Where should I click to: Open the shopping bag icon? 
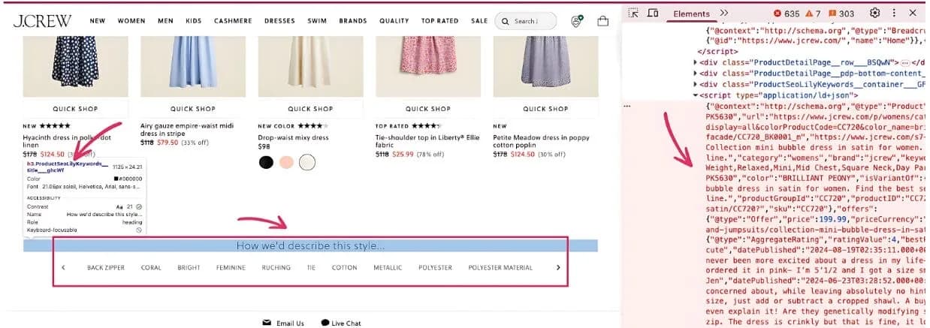[x=602, y=21]
